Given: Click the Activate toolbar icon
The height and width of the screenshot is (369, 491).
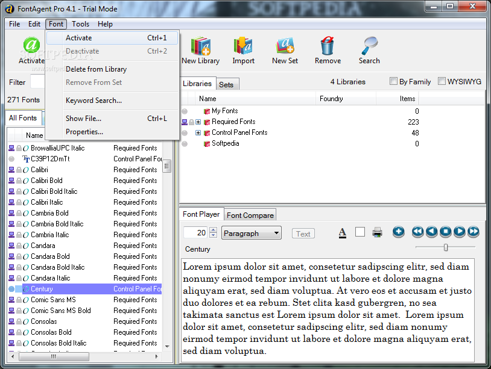Looking at the screenshot, I should pos(31,45).
